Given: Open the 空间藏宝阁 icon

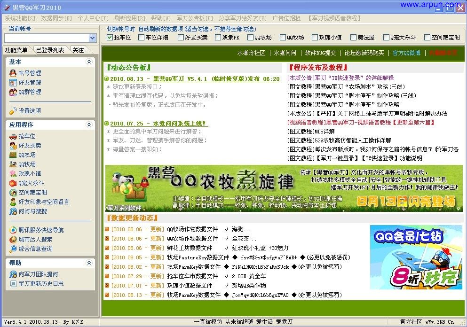Looking at the screenshot, I should (x=13, y=193).
